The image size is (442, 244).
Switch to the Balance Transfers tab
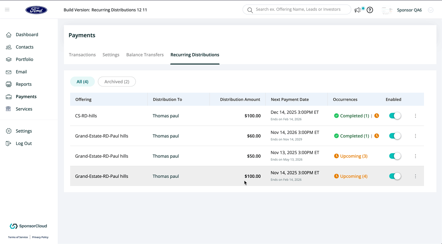[145, 55]
